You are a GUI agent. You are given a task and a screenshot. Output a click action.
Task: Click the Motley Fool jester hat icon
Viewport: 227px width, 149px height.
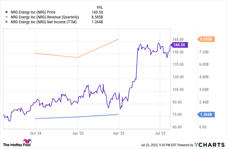click(27, 141)
